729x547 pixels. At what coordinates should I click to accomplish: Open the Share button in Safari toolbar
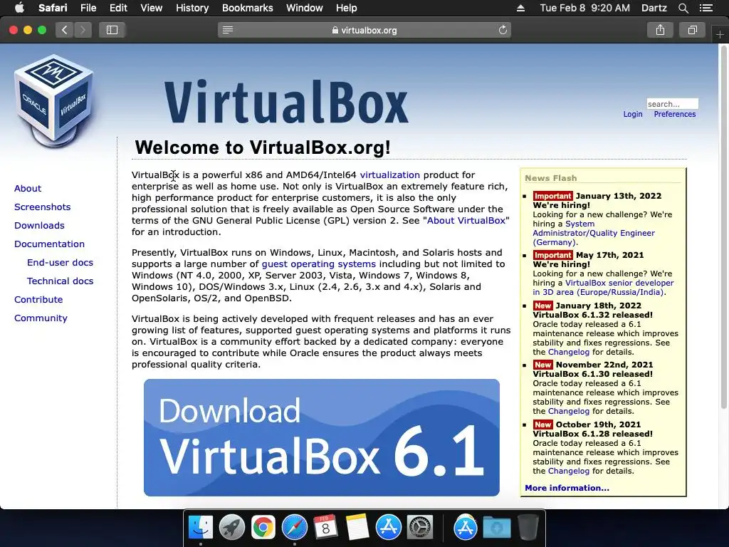660,30
